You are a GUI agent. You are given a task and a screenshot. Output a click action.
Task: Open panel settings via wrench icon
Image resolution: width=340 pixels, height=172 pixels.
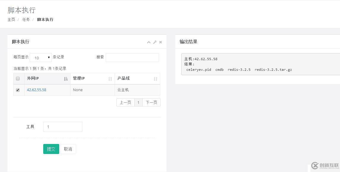pos(155,42)
